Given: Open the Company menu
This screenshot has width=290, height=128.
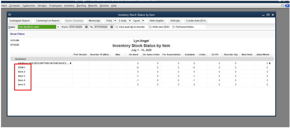Looking at the screenshot, I should pyautogui.click(x=15, y=6).
